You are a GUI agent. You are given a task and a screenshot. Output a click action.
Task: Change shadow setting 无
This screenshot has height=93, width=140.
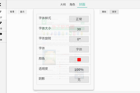click(79, 80)
